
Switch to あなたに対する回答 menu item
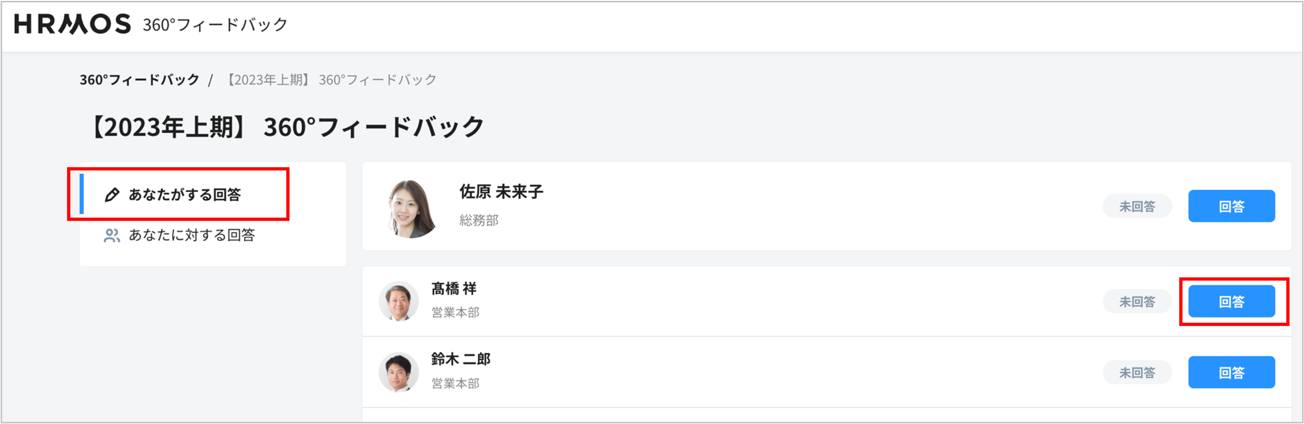point(191,236)
